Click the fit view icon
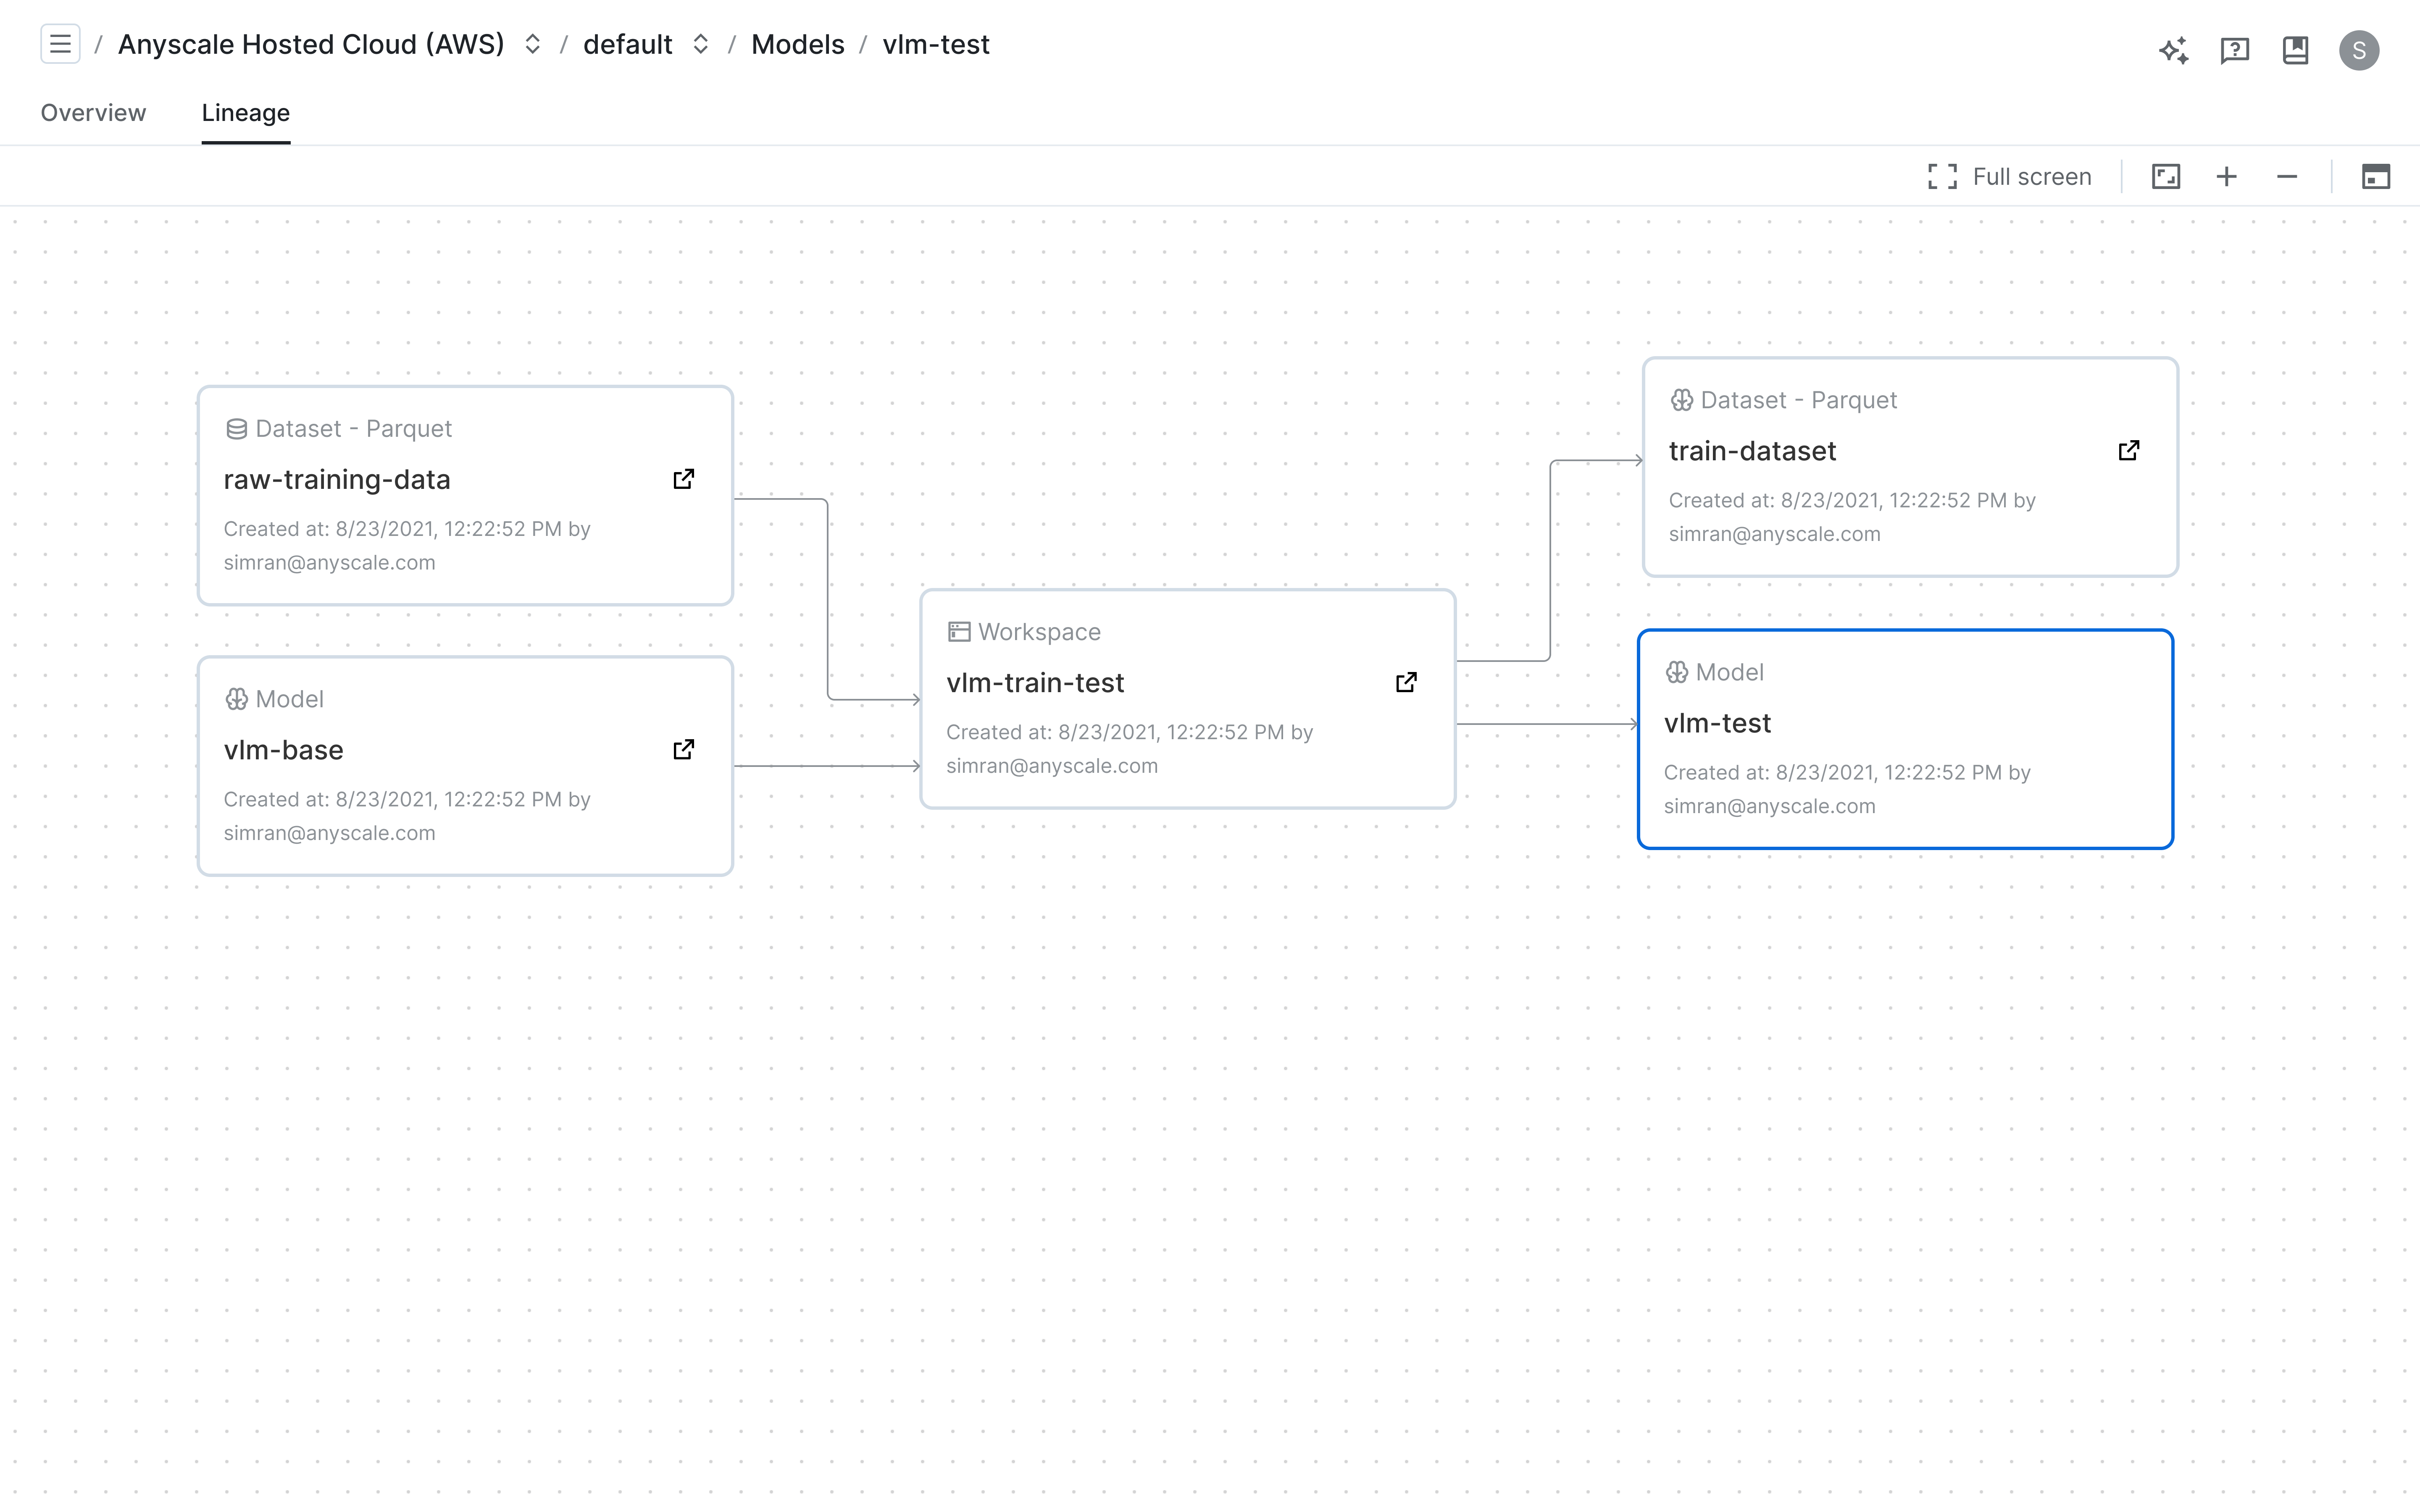This screenshot has height=1512, width=2420. 2166,177
